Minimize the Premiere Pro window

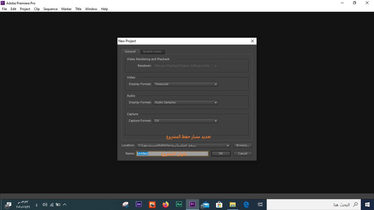coord(342,3)
